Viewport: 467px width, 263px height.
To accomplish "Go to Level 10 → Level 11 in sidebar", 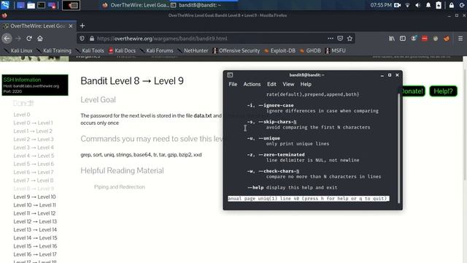I will [34, 205].
